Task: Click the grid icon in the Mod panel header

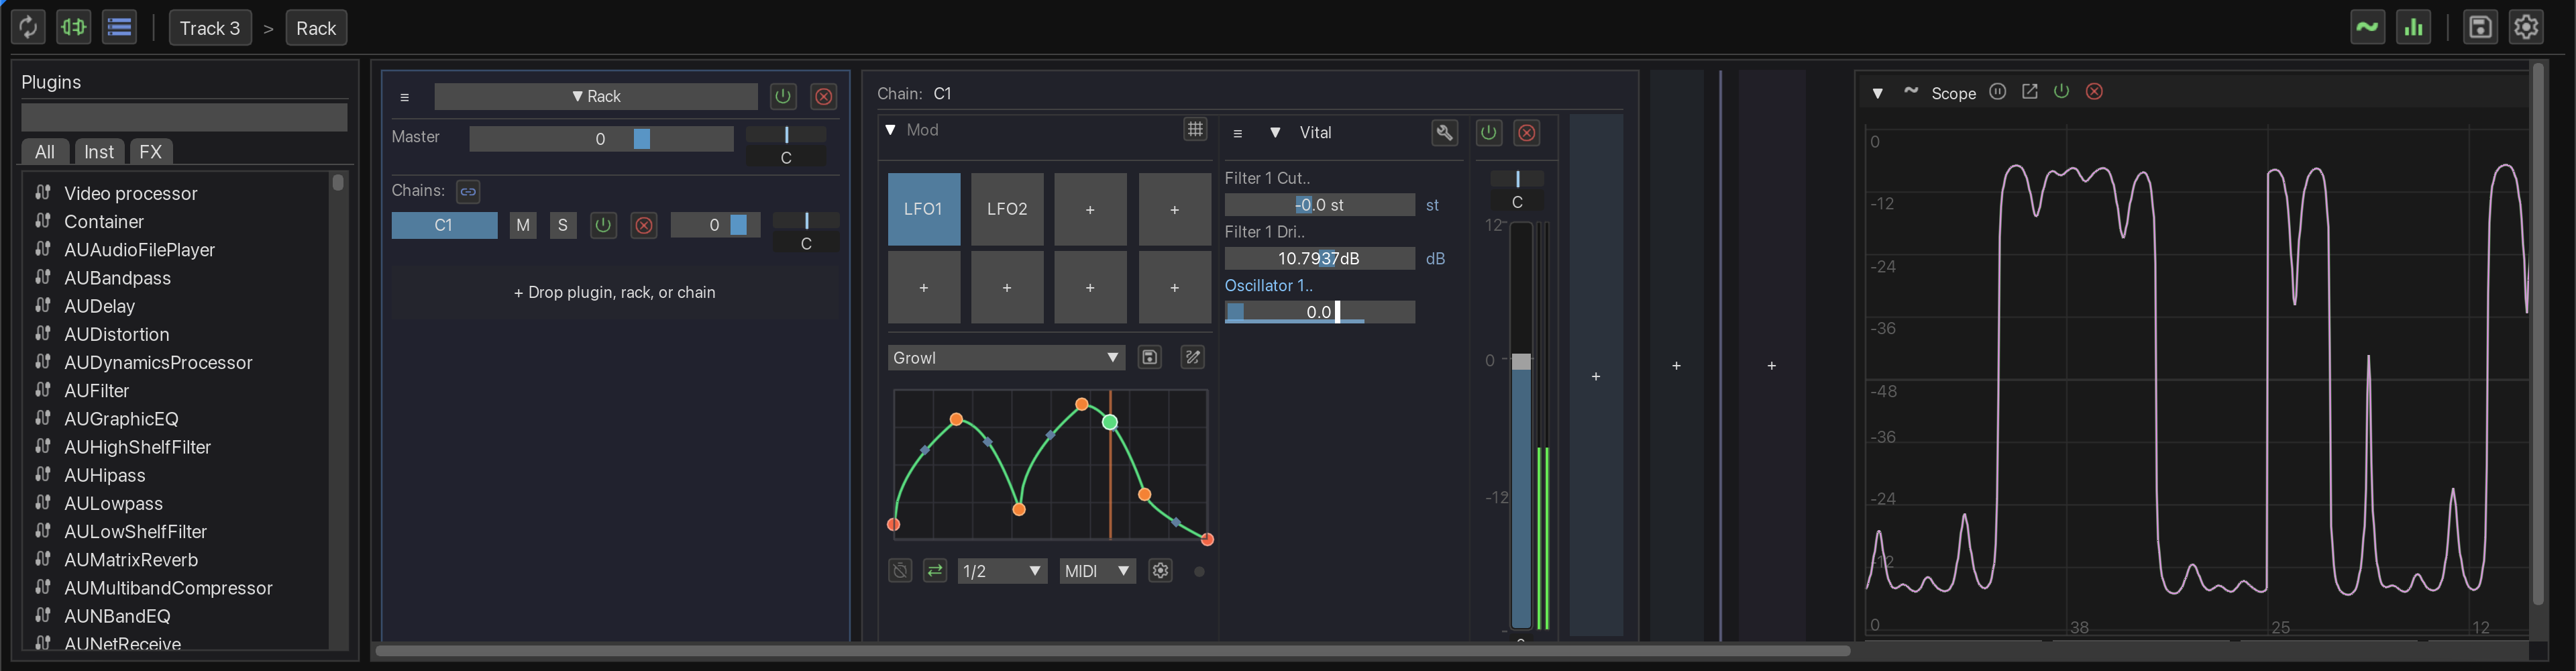Action: (x=1195, y=129)
